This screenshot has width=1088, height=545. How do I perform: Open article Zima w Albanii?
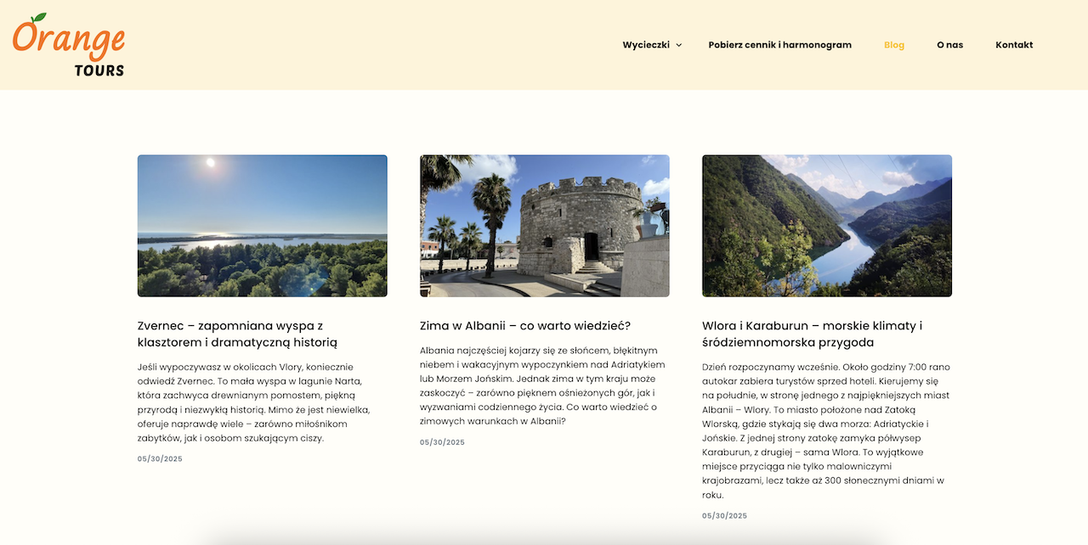[x=525, y=326]
